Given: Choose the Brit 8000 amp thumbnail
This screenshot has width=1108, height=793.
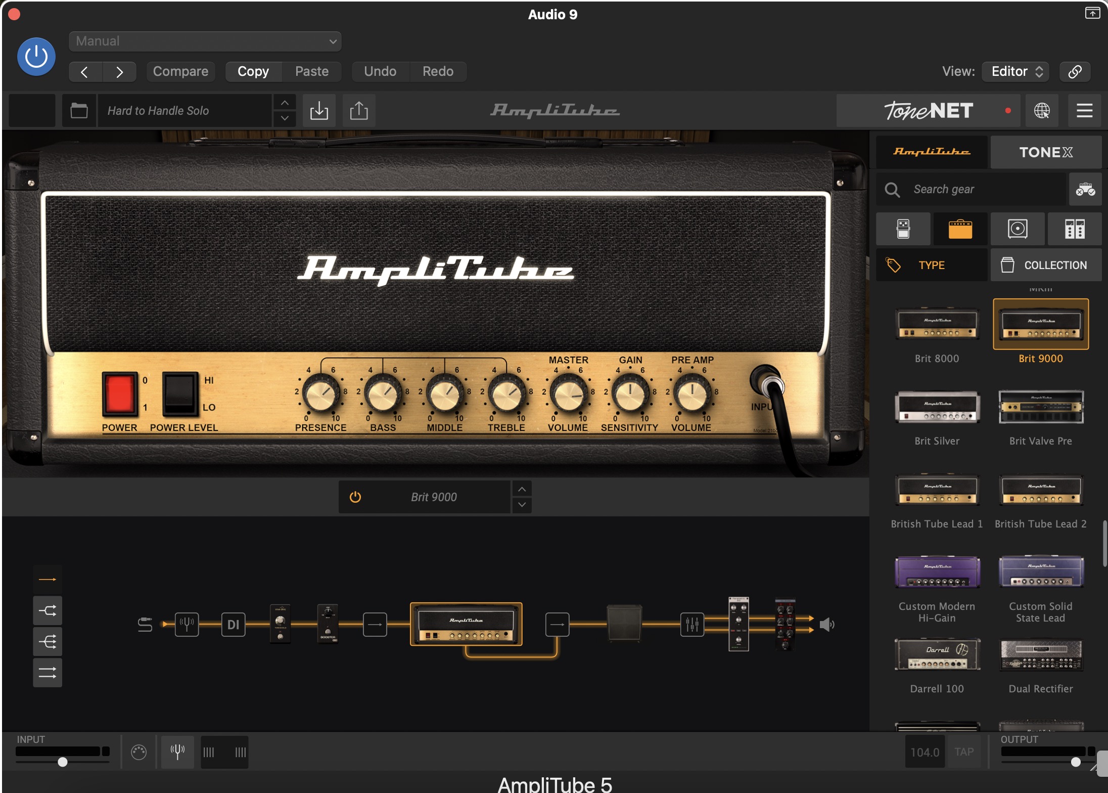Looking at the screenshot, I should 937,324.
